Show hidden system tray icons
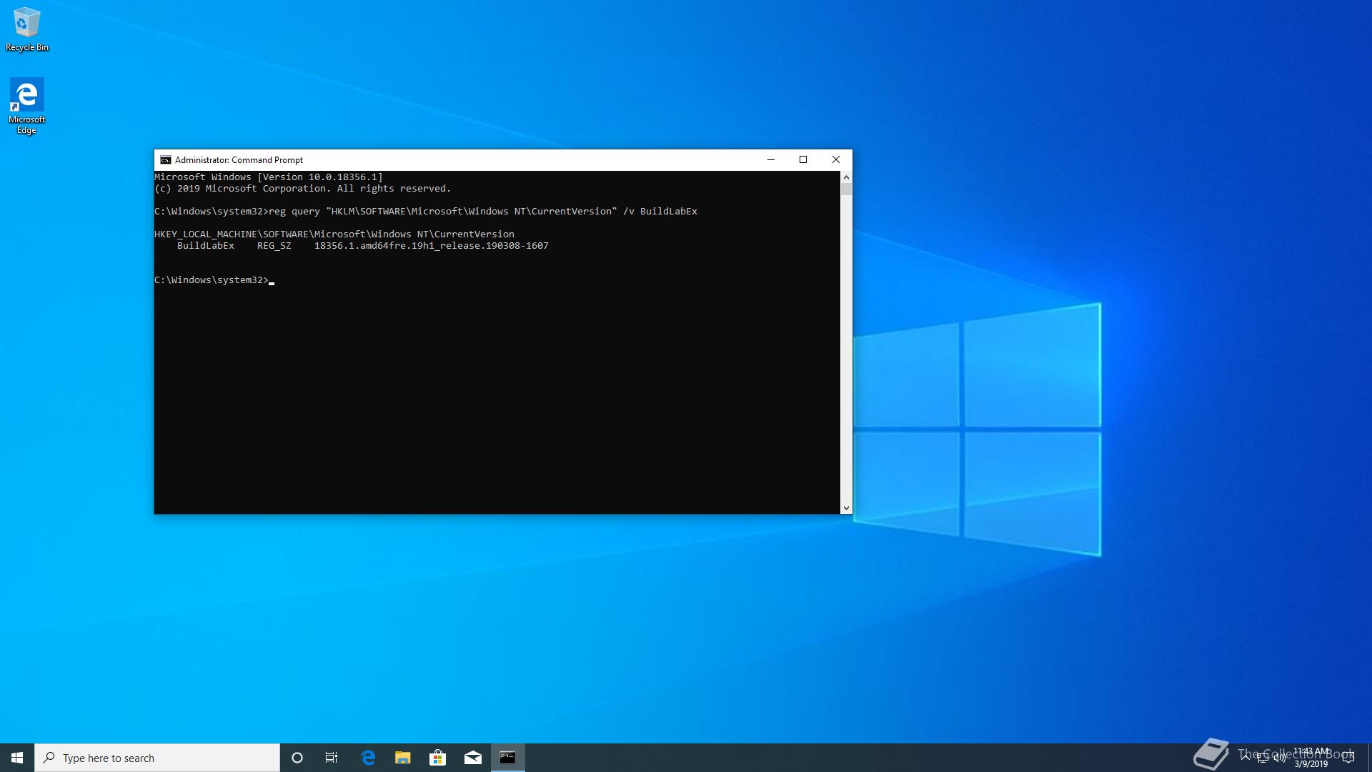 tap(1246, 758)
